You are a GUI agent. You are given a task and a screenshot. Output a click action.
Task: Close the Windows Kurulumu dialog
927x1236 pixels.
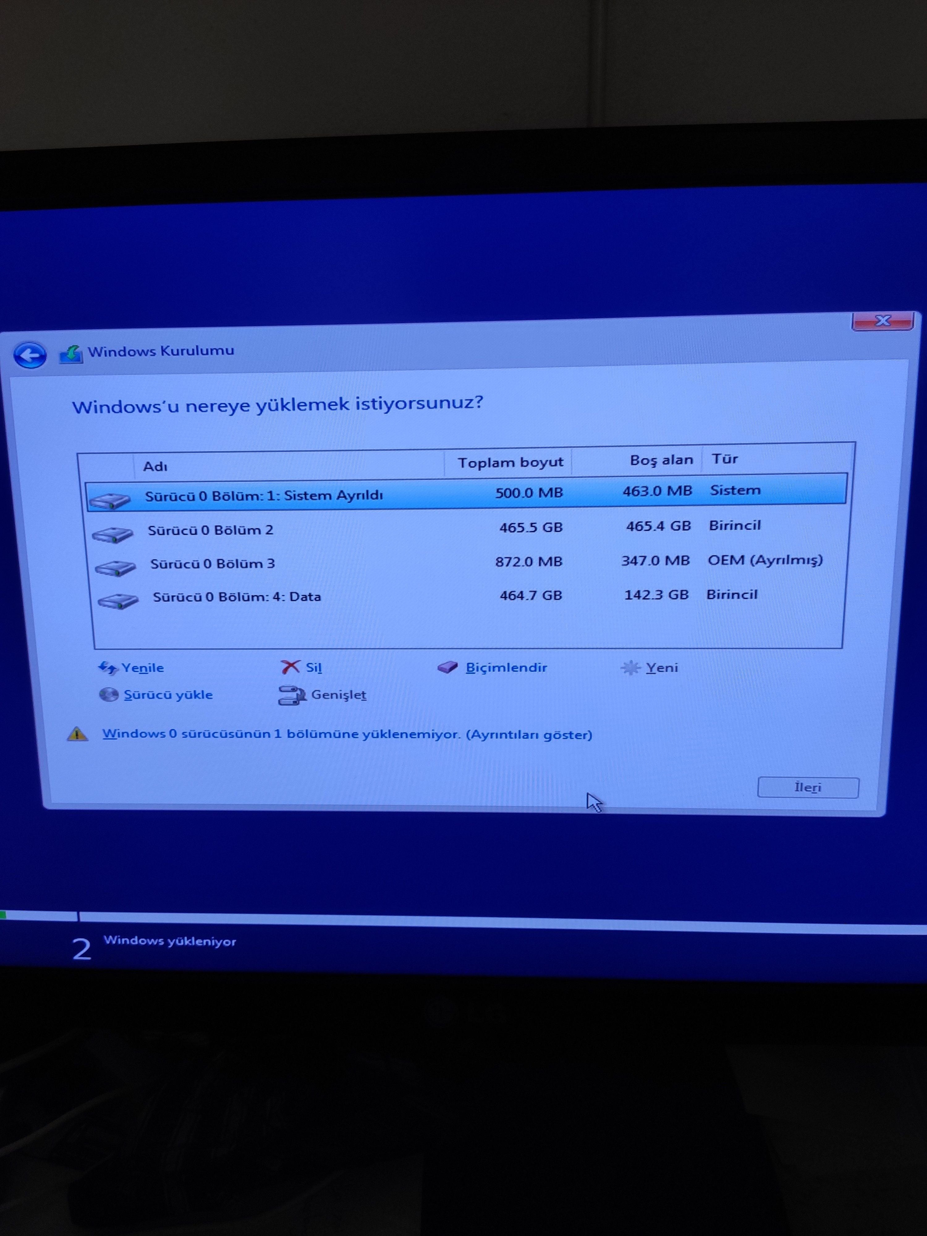(x=882, y=321)
